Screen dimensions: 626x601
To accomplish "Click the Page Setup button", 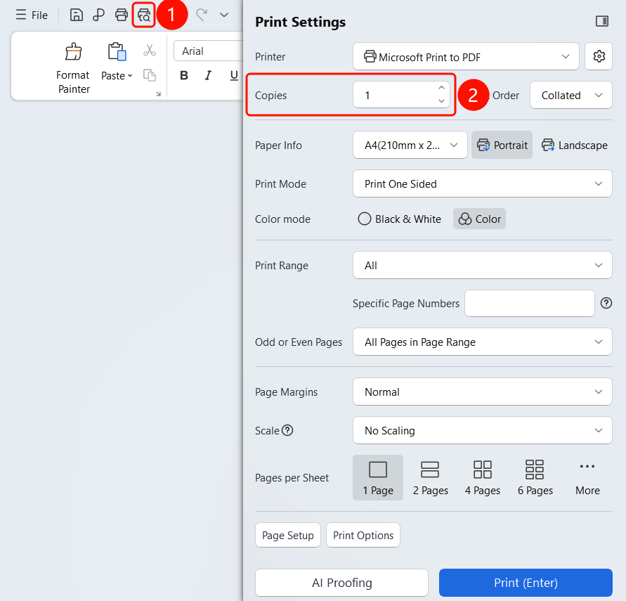I will [x=288, y=535].
